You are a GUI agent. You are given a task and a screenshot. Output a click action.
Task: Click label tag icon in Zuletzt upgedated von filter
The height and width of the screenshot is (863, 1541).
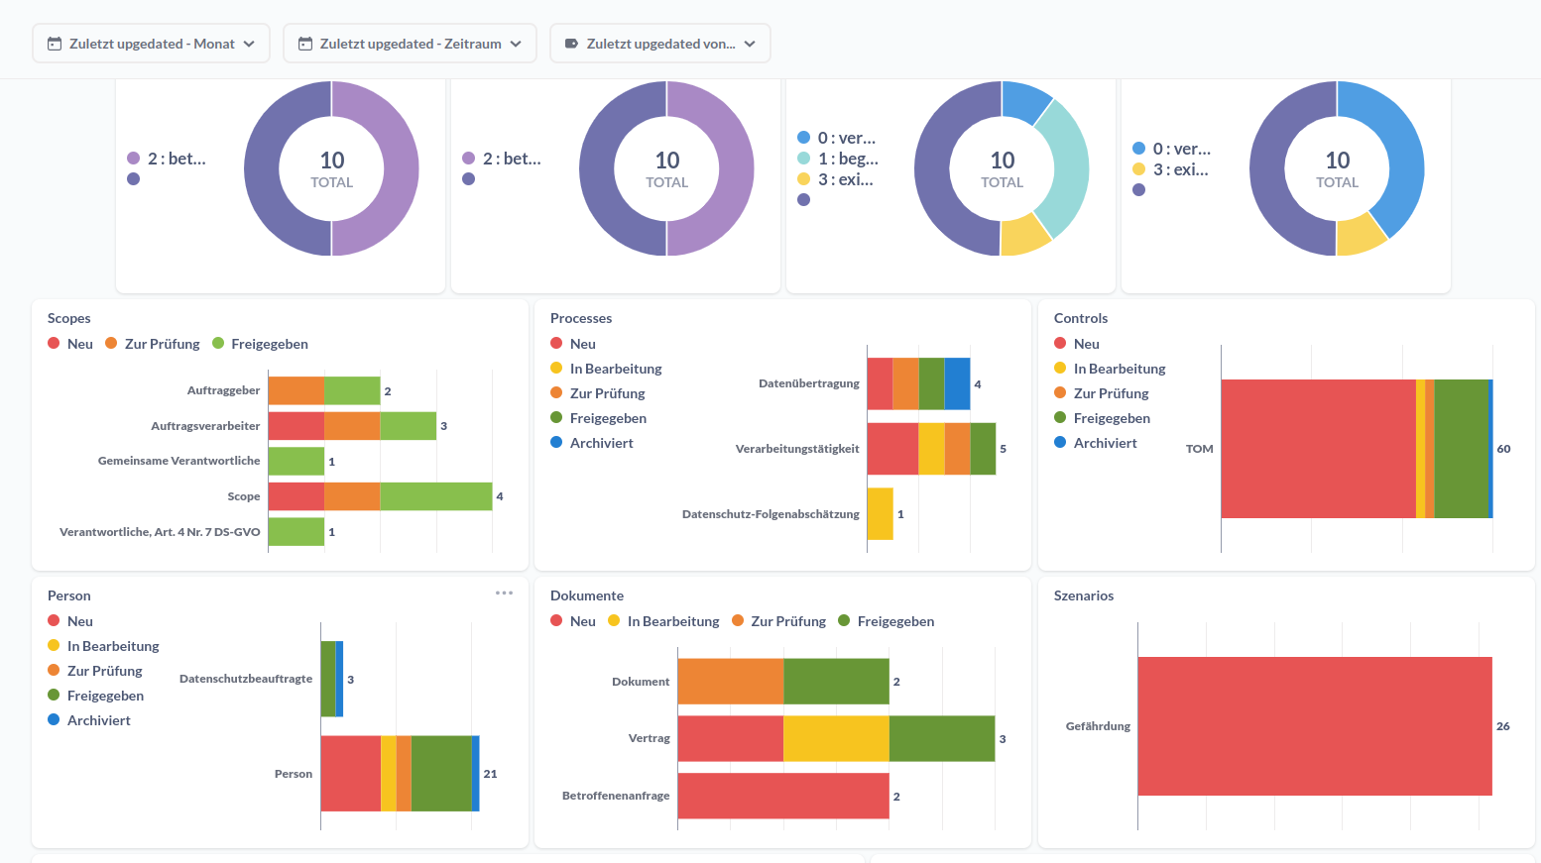571,44
